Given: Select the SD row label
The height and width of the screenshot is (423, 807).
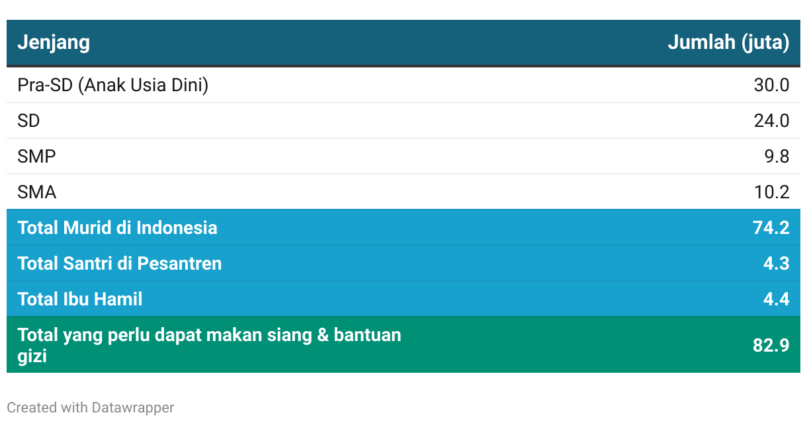Looking at the screenshot, I should click(28, 121).
